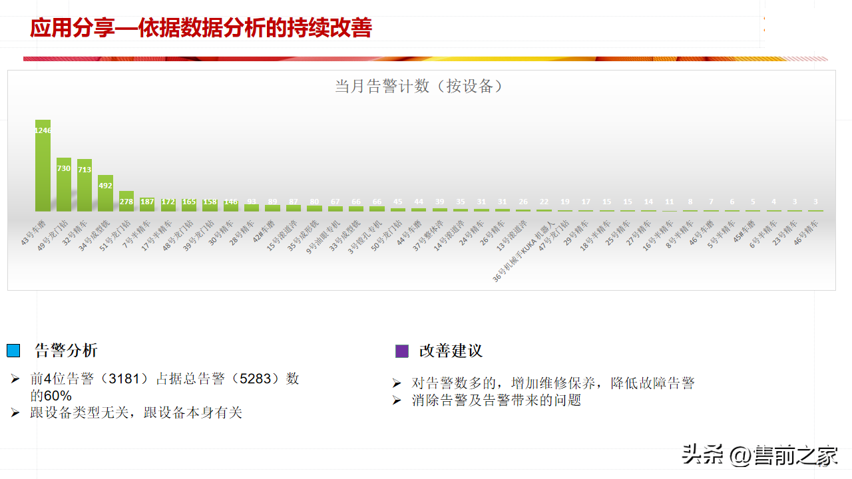Image resolution: width=852 pixels, height=479 pixels.
Task: Click axis label 36号机械手KUKA 机器人
Action: pos(523,252)
